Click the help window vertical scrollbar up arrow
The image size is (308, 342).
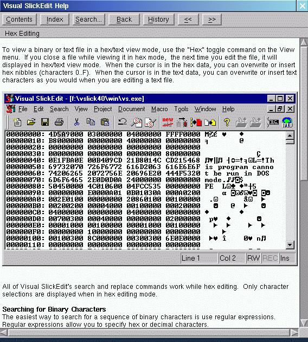pos(304,42)
